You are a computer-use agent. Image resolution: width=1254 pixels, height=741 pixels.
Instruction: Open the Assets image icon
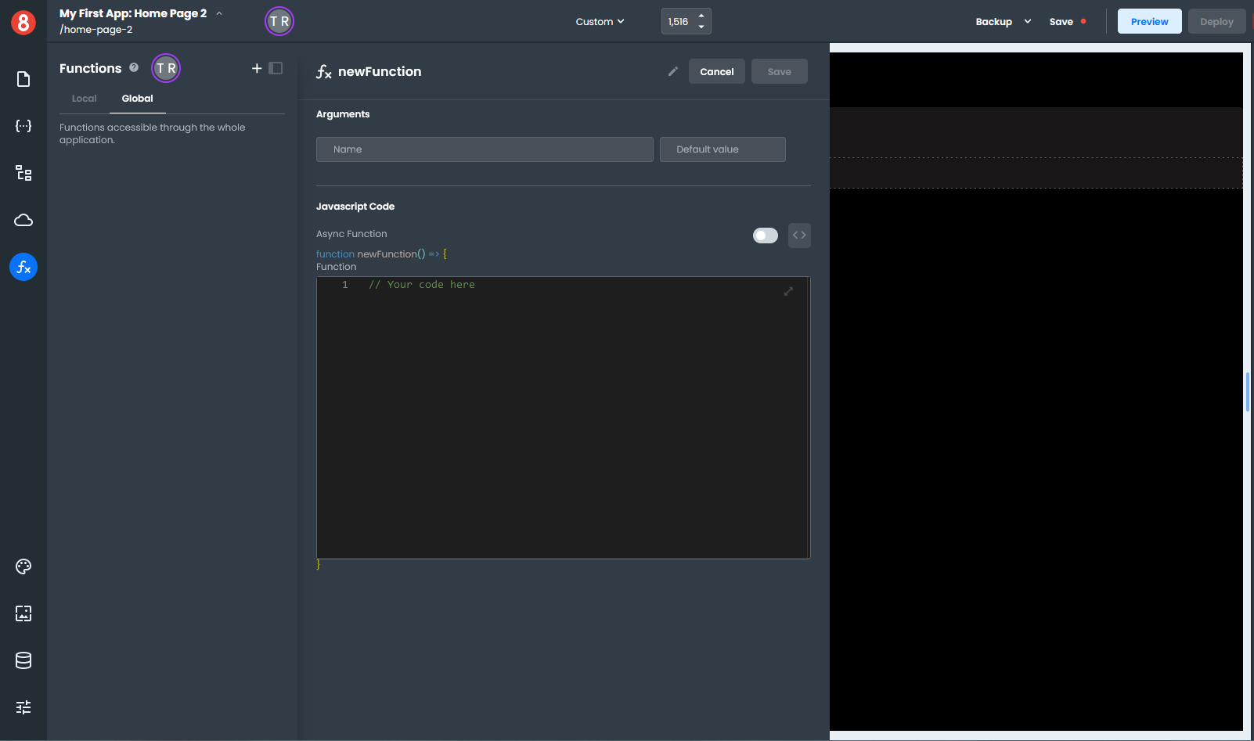[x=23, y=613]
